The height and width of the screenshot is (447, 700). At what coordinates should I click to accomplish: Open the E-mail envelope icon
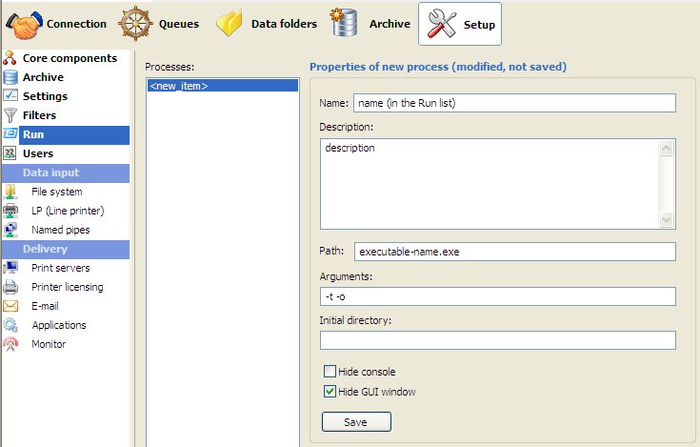[10, 306]
